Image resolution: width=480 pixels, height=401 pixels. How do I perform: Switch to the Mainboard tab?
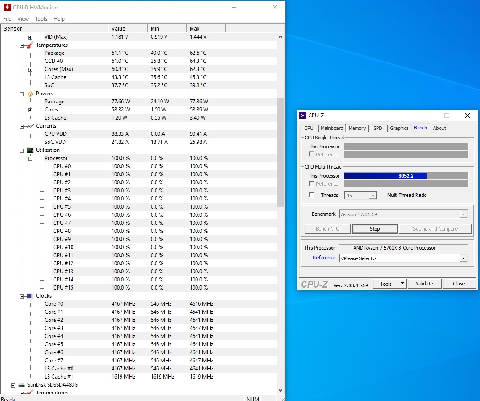[x=332, y=128]
